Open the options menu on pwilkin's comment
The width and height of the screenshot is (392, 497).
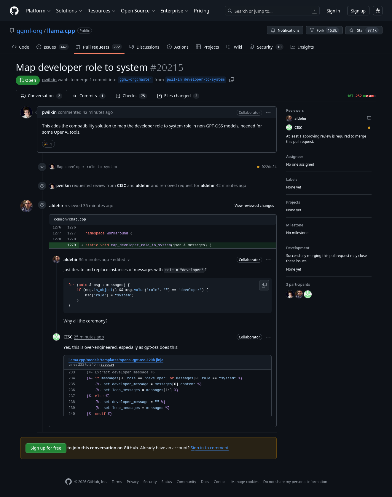click(268, 112)
